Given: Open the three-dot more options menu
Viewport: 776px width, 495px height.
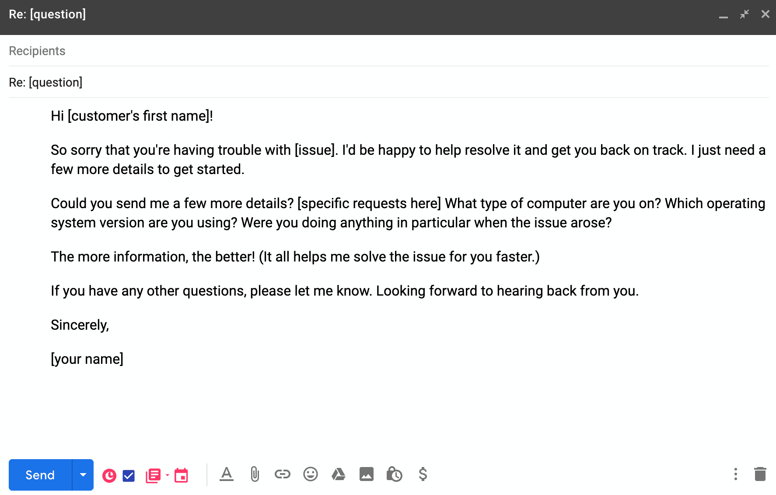Looking at the screenshot, I should (736, 474).
